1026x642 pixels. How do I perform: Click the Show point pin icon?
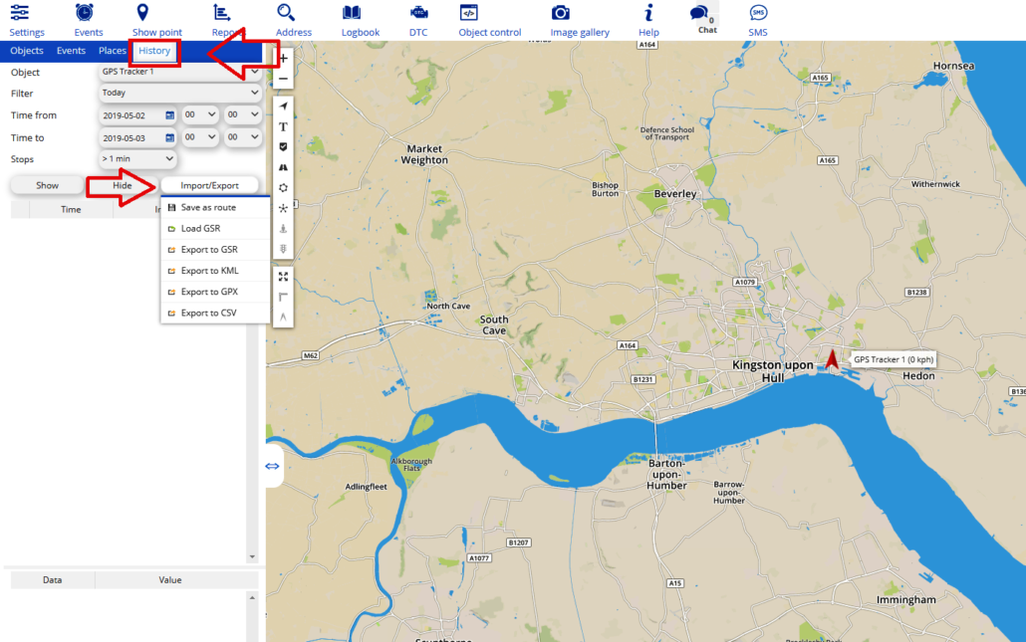142,12
